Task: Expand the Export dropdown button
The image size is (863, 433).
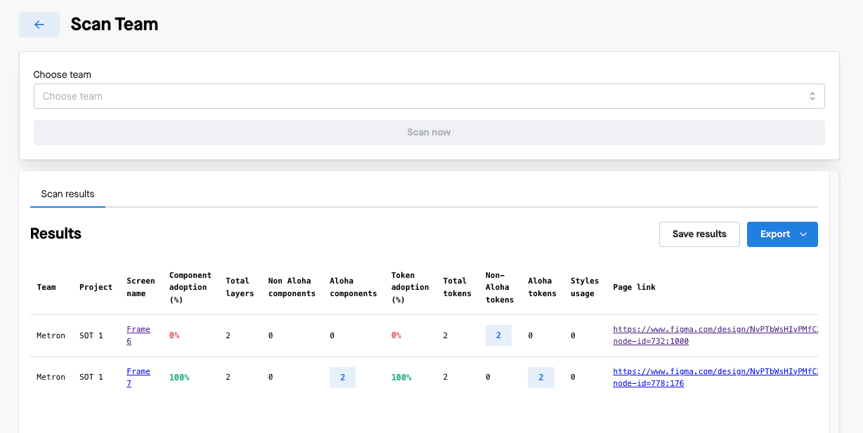Action: tap(782, 234)
